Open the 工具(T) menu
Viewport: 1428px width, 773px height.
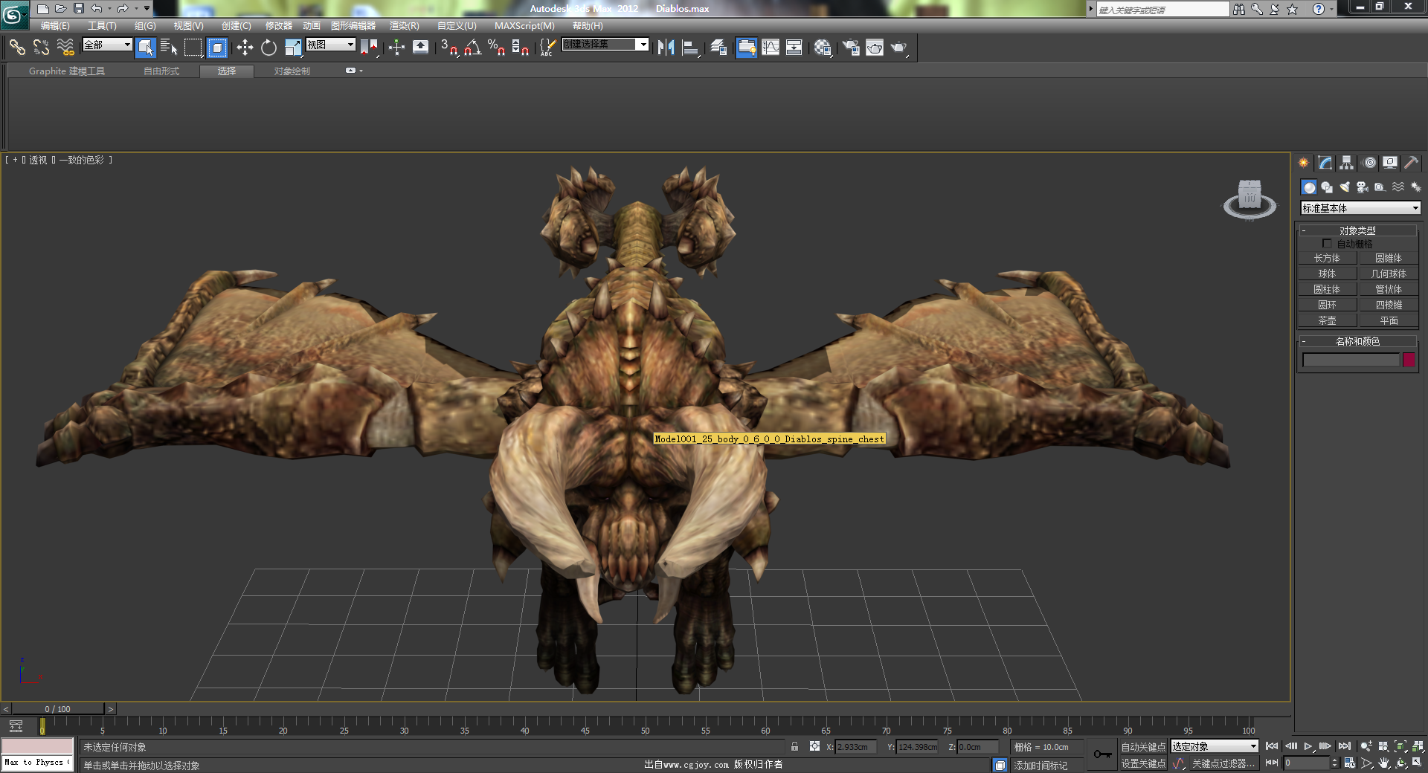[x=102, y=26]
